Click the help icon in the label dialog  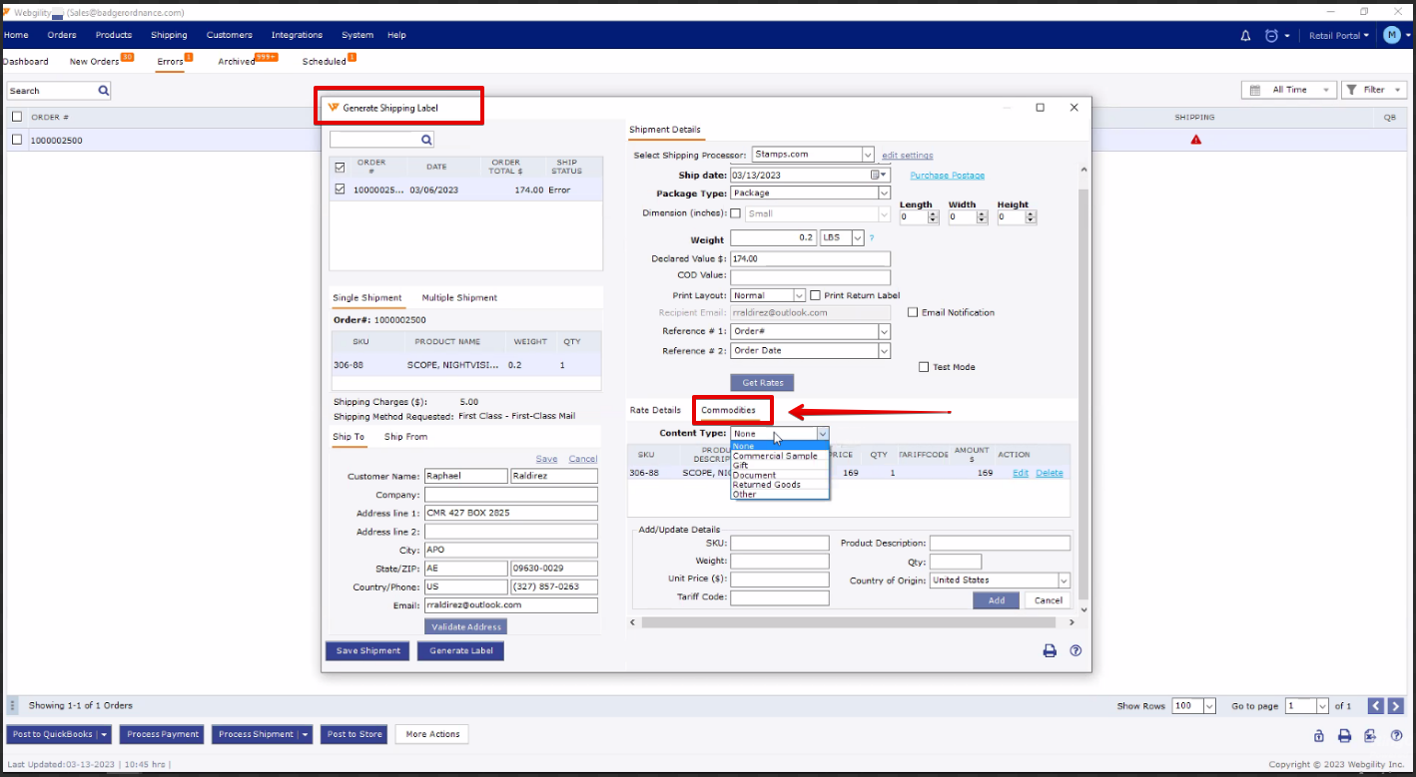click(1075, 650)
